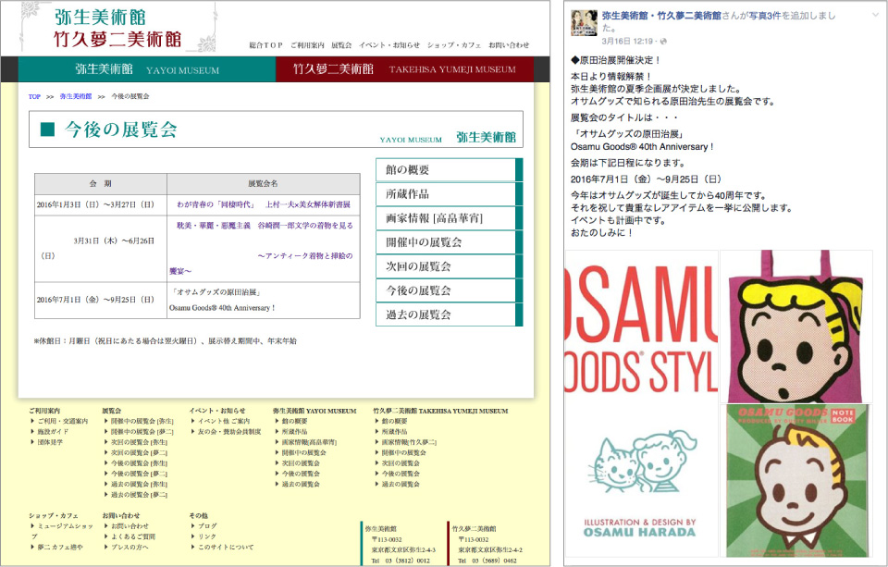Viewport: 888px width, 567px height.
Task: Open ショップ・カフェ in the top navigation
Action: click(x=454, y=44)
